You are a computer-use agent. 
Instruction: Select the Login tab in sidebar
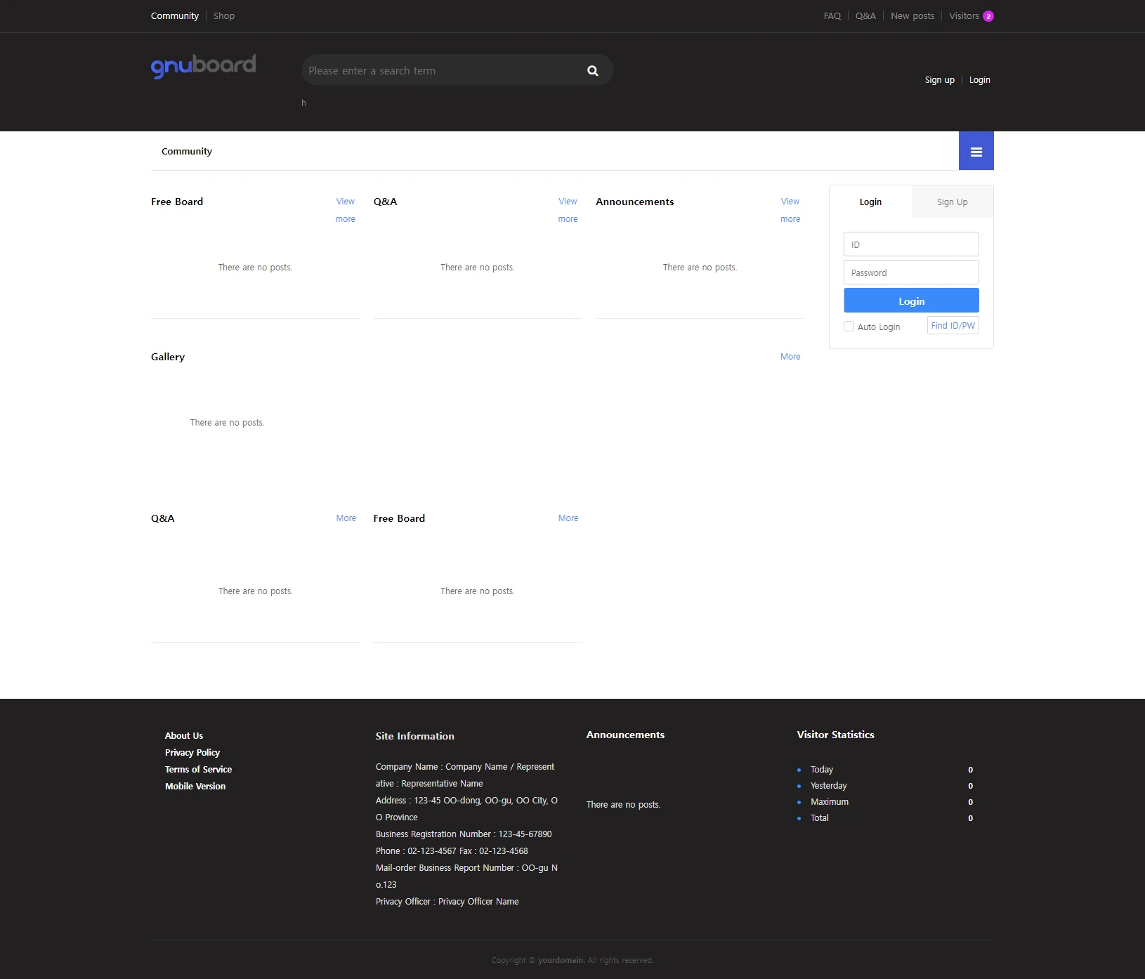pos(870,202)
